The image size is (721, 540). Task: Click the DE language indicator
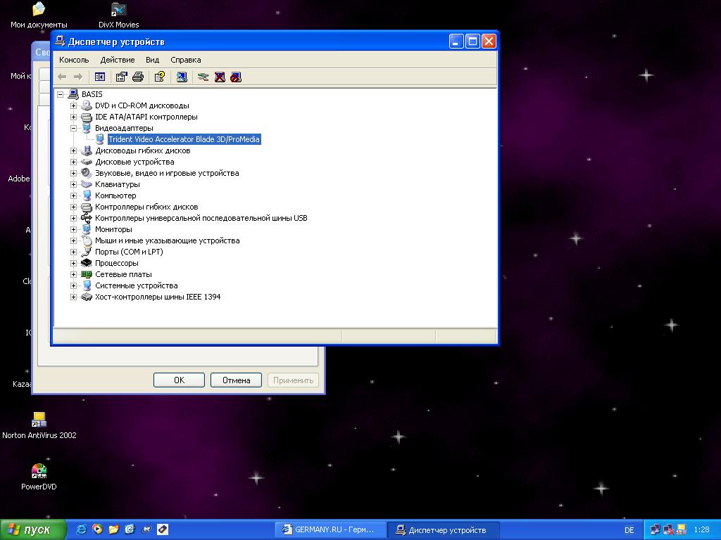click(x=629, y=530)
